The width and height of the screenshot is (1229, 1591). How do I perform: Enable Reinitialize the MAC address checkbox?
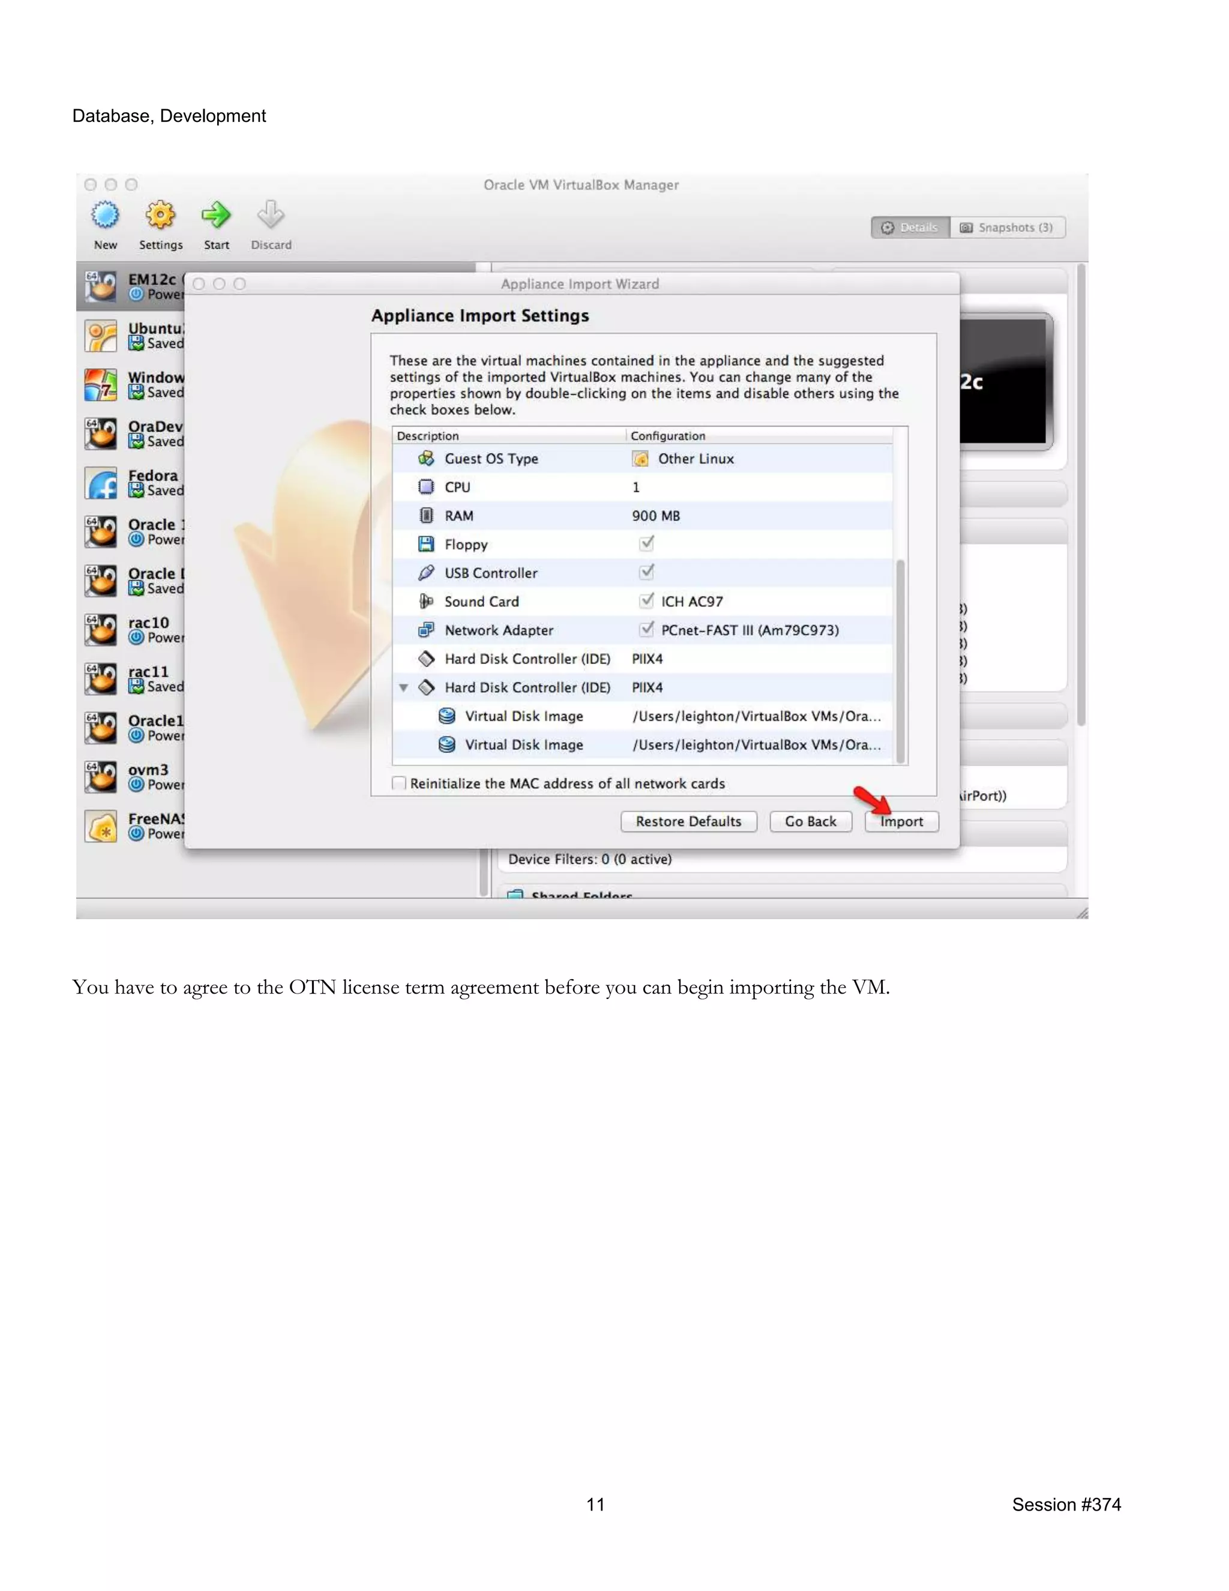click(x=399, y=783)
